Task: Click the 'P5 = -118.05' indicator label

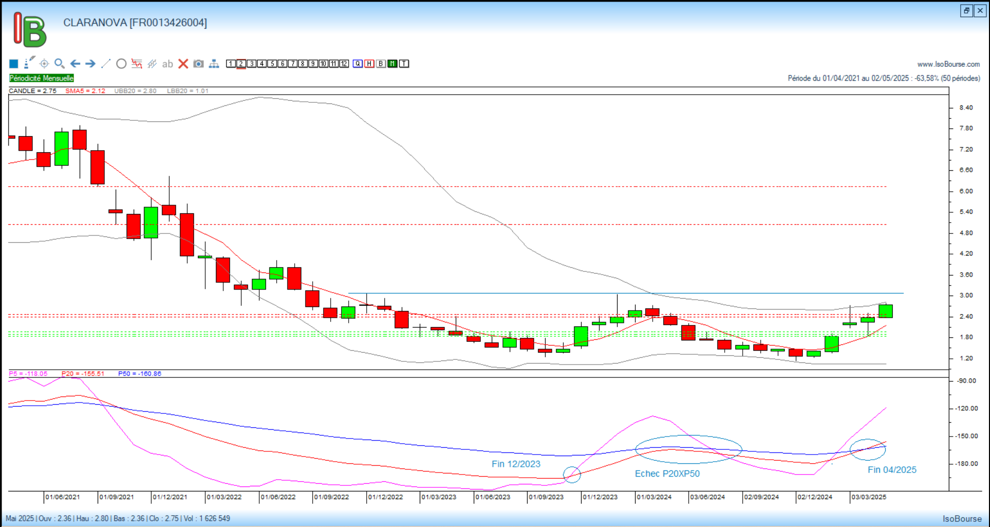Action: (28, 374)
